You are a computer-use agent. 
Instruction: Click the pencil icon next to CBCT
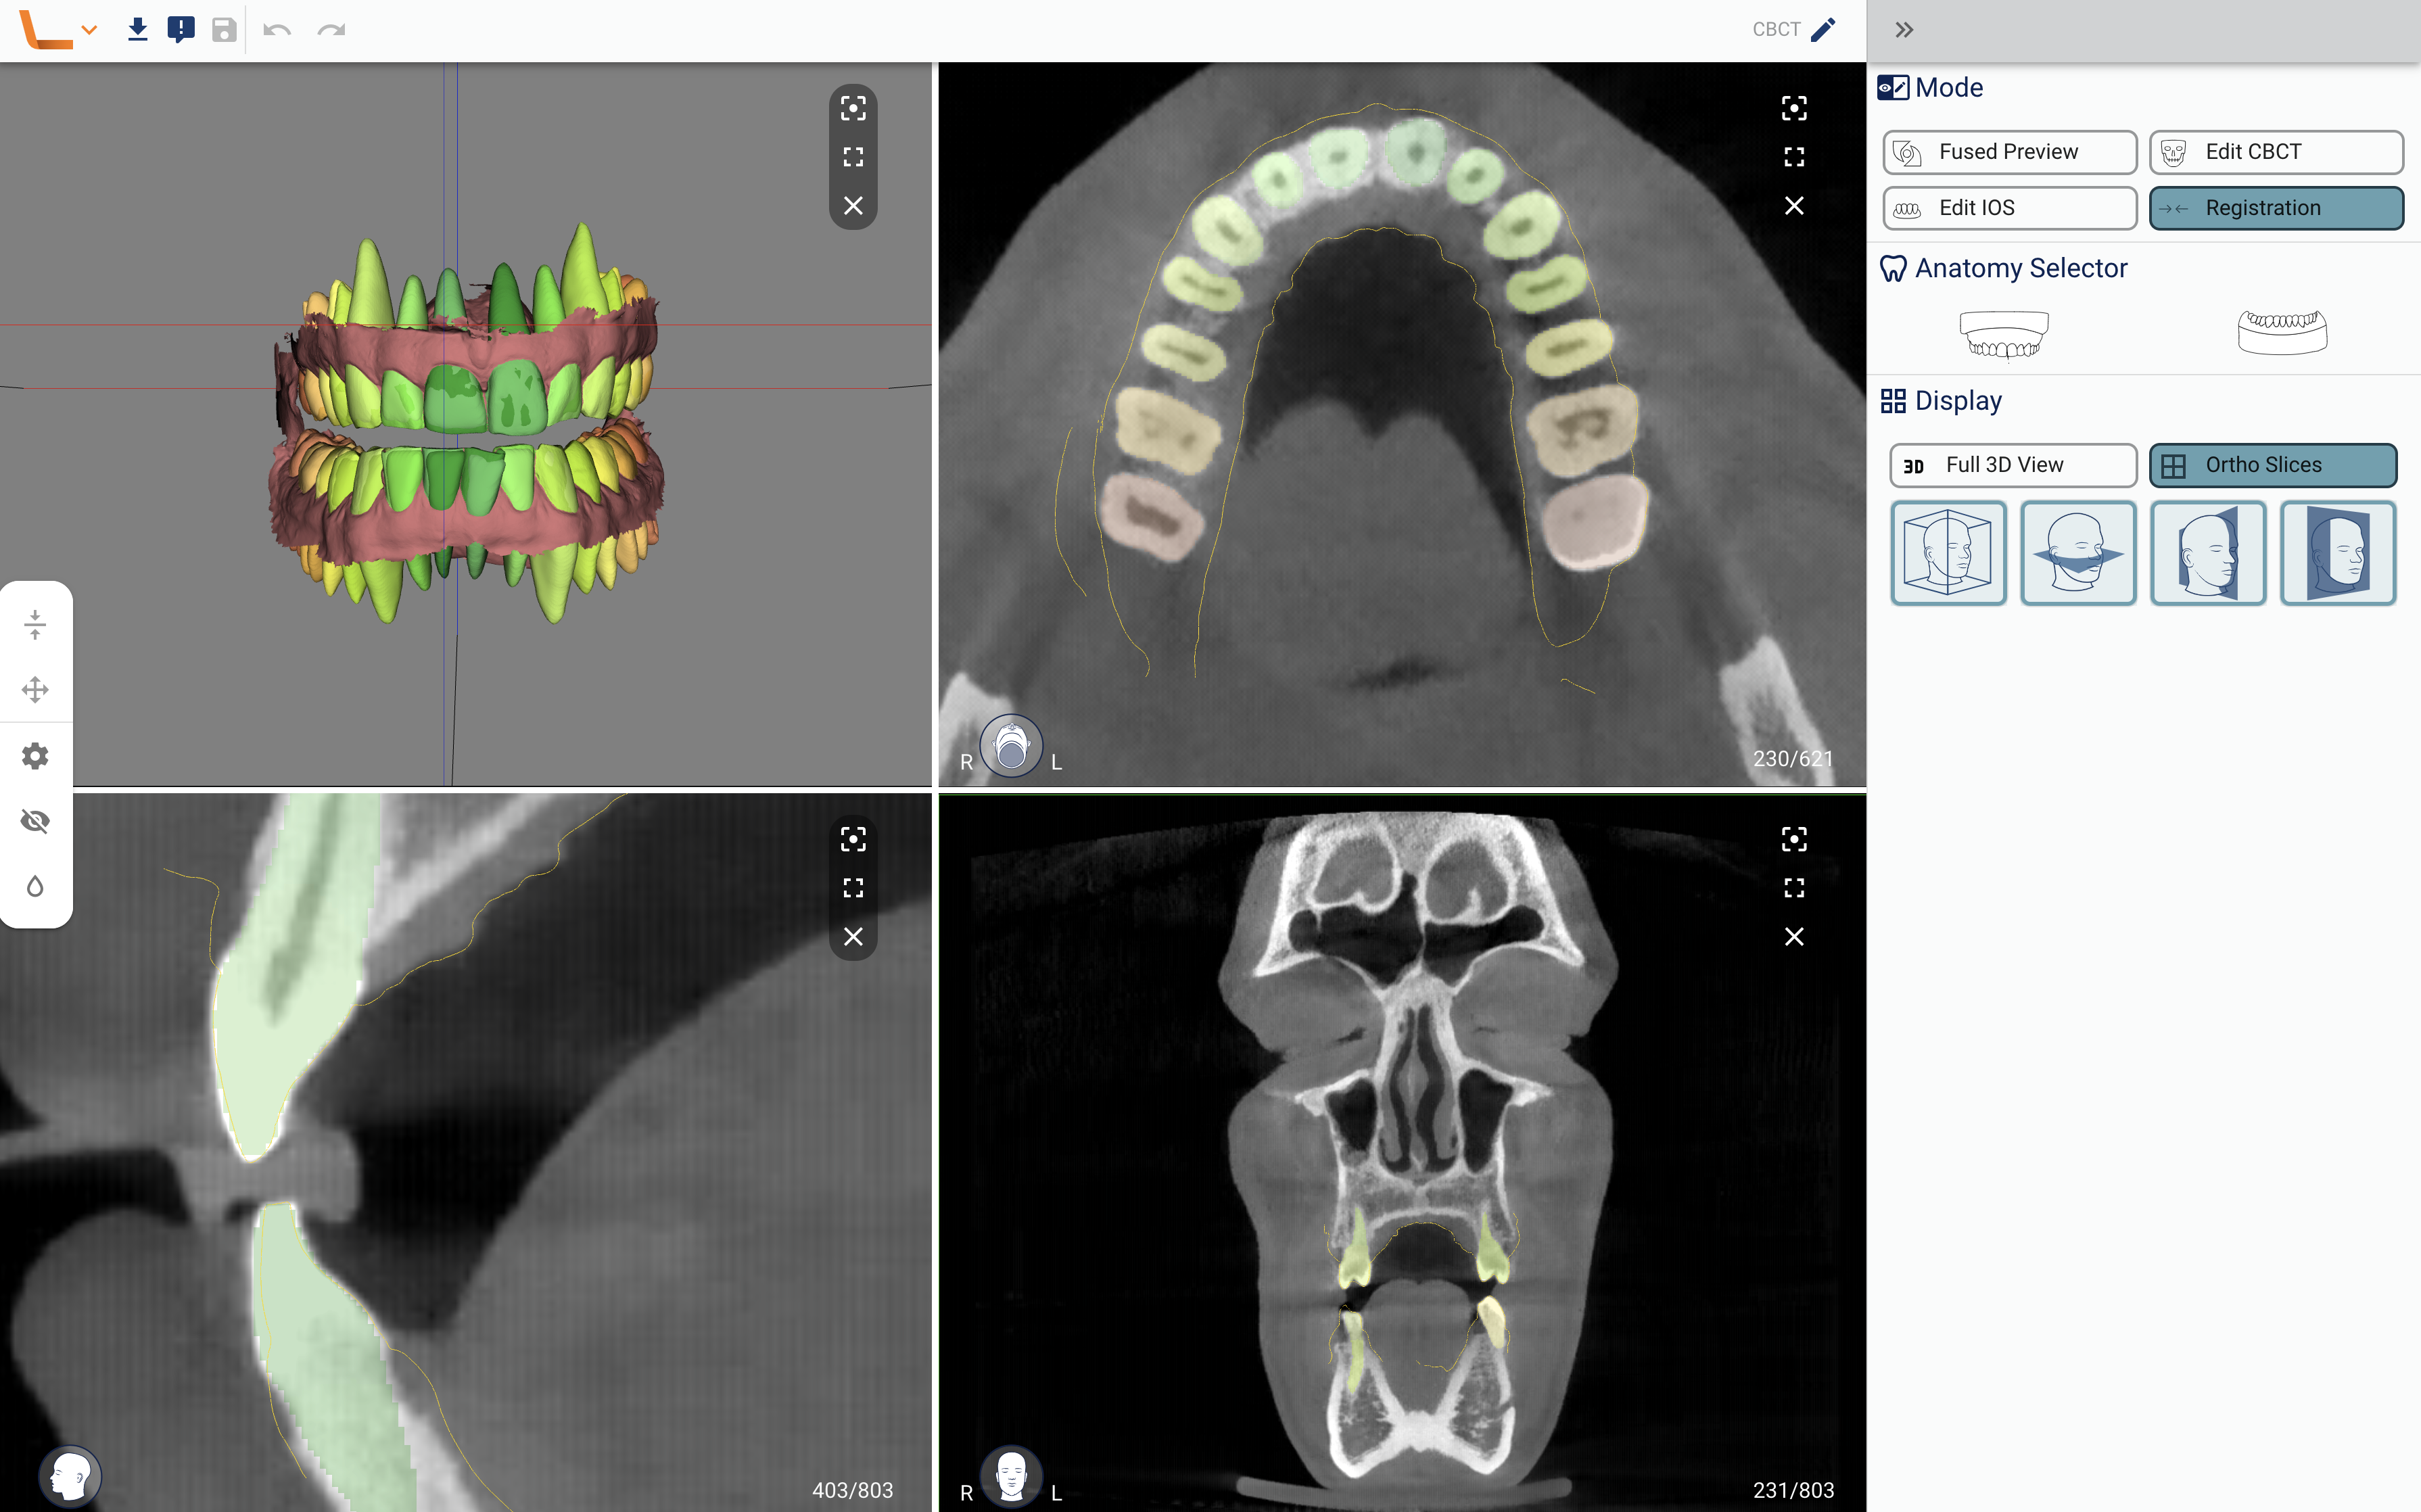point(1823,29)
